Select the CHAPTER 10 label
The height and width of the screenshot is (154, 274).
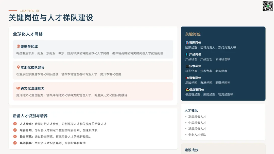(x=29, y=11)
